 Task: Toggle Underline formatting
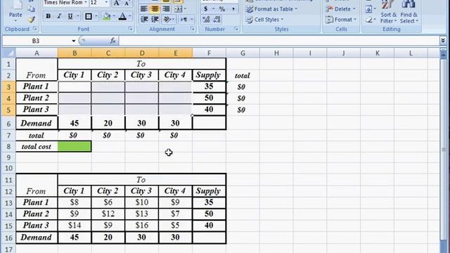point(70,16)
